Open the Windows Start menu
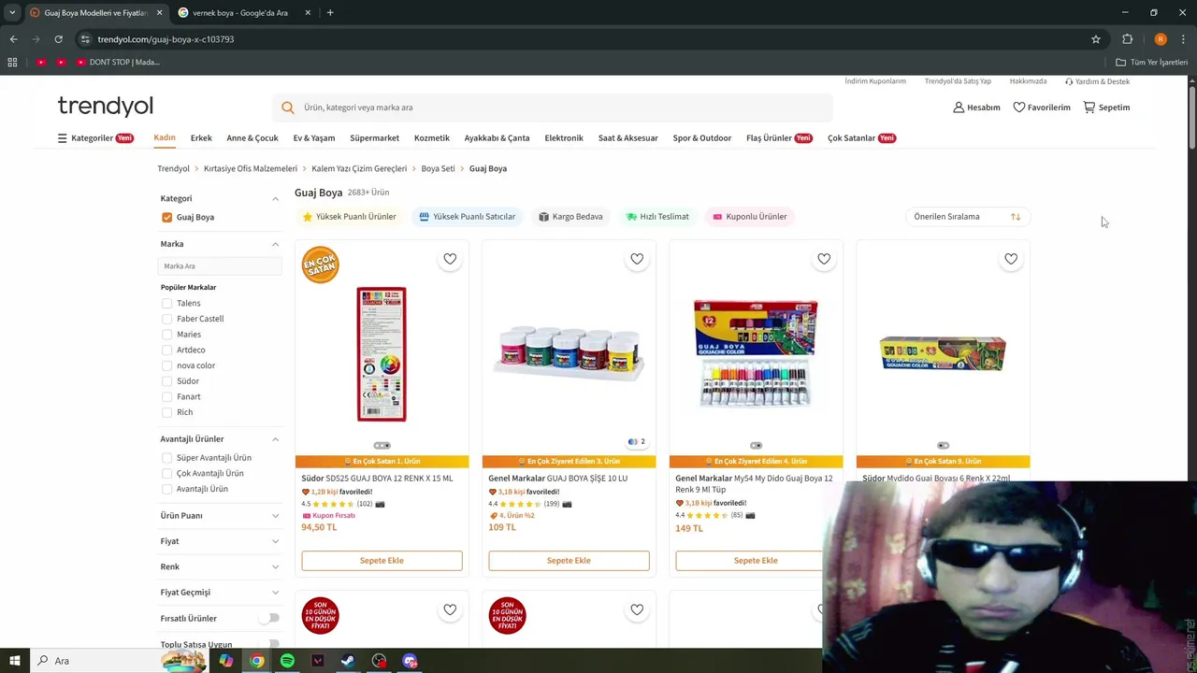This screenshot has height=673, width=1197. pos(15,661)
